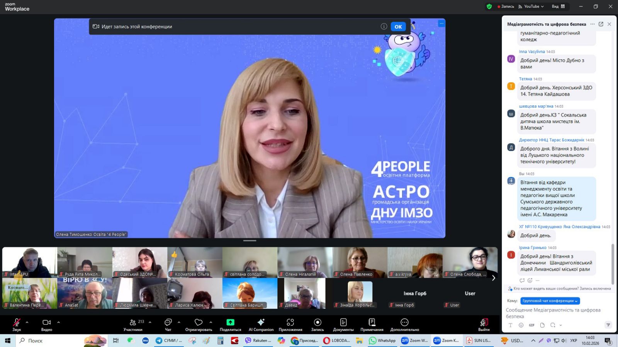Open the Групповой чат конференции recipient dropdown

(x=550, y=301)
